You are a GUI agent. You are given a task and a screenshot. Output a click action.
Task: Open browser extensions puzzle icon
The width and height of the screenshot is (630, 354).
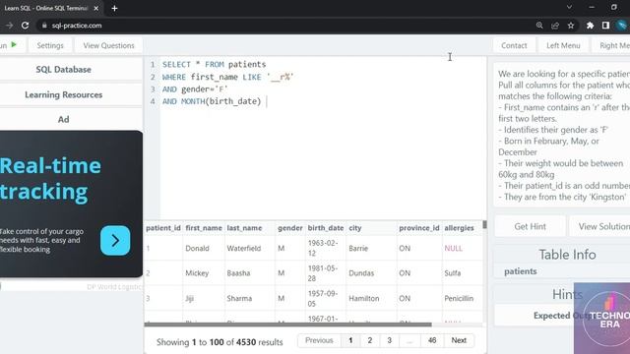[x=590, y=26]
